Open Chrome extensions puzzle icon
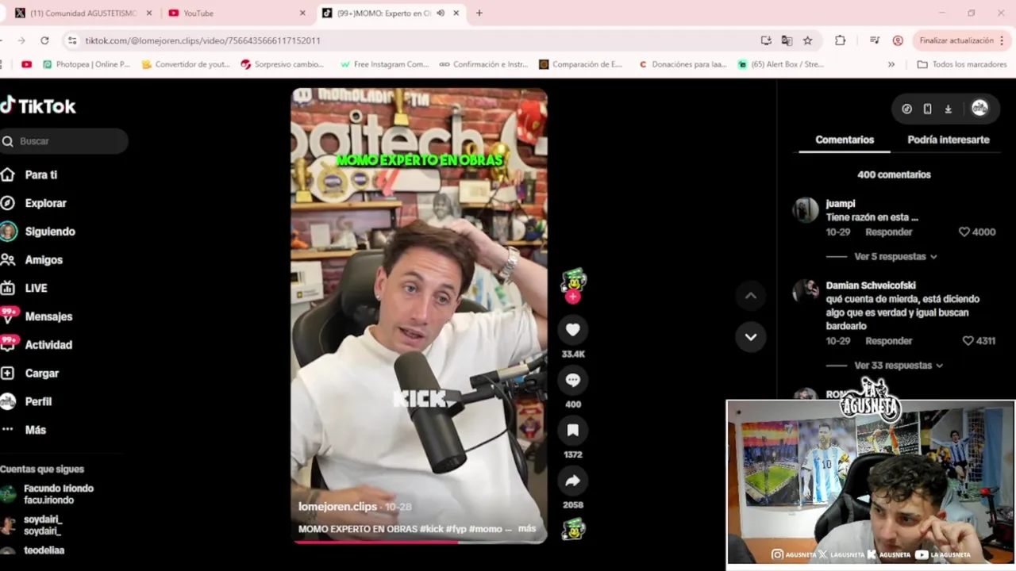The image size is (1016, 571). [840, 40]
